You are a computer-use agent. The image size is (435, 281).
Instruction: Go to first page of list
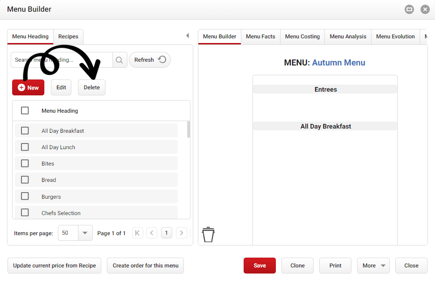pyautogui.click(x=137, y=233)
